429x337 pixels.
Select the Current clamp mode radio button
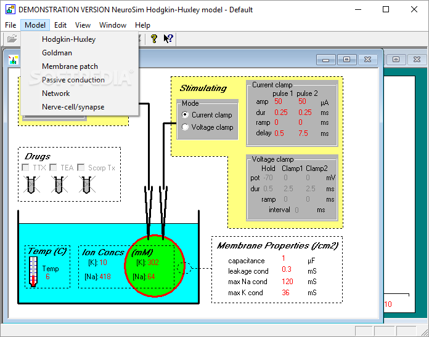click(186, 115)
